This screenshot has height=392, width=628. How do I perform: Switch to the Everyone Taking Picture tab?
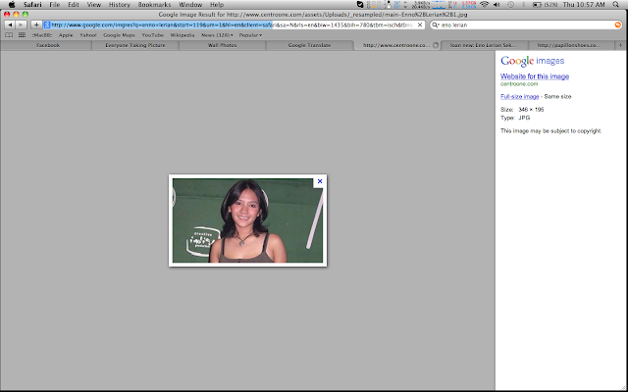click(135, 45)
